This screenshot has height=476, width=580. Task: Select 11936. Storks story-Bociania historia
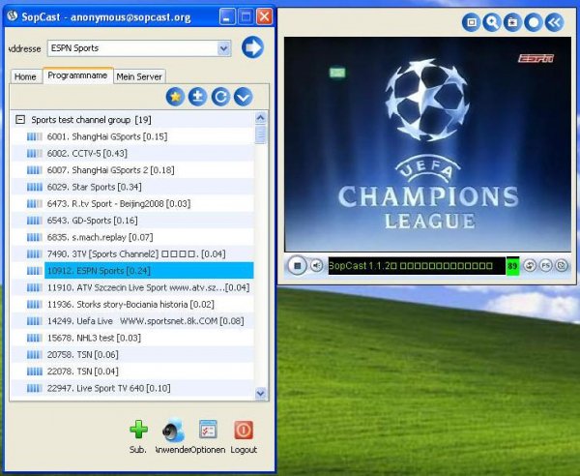pyautogui.click(x=130, y=304)
